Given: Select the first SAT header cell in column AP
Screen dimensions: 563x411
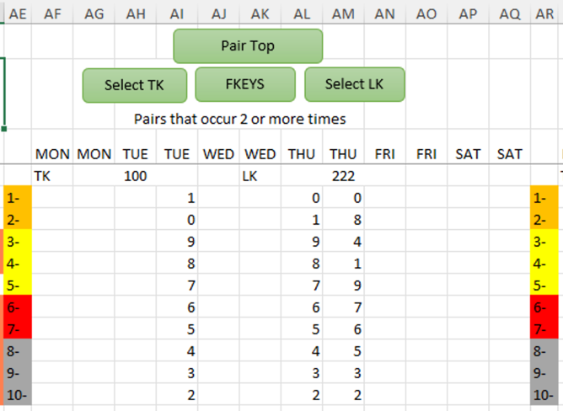Looking at the screenshot, I should 468,154.
